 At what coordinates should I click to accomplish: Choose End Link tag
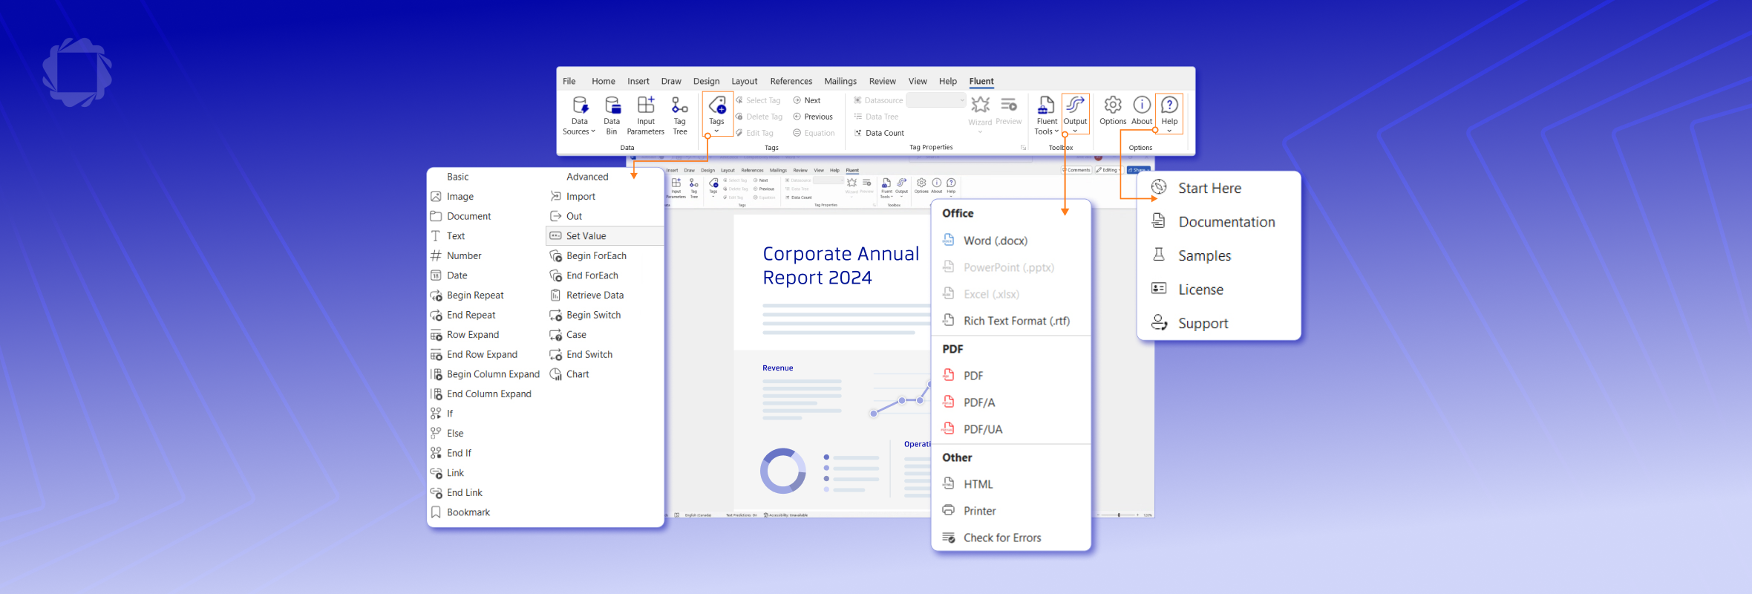point(457,493)
